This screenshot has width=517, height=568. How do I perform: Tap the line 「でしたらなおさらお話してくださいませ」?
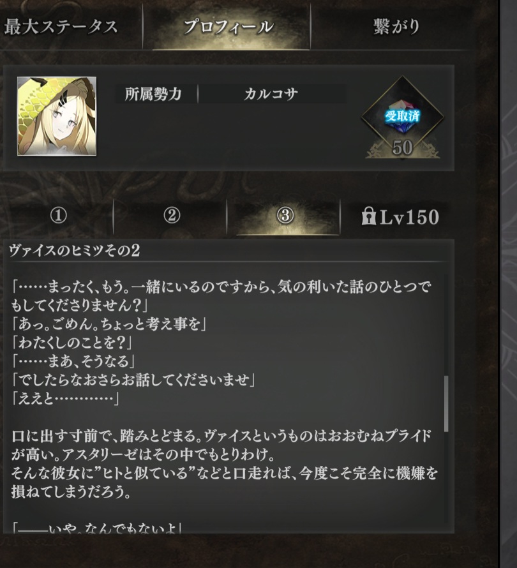[x=133, y=380]
